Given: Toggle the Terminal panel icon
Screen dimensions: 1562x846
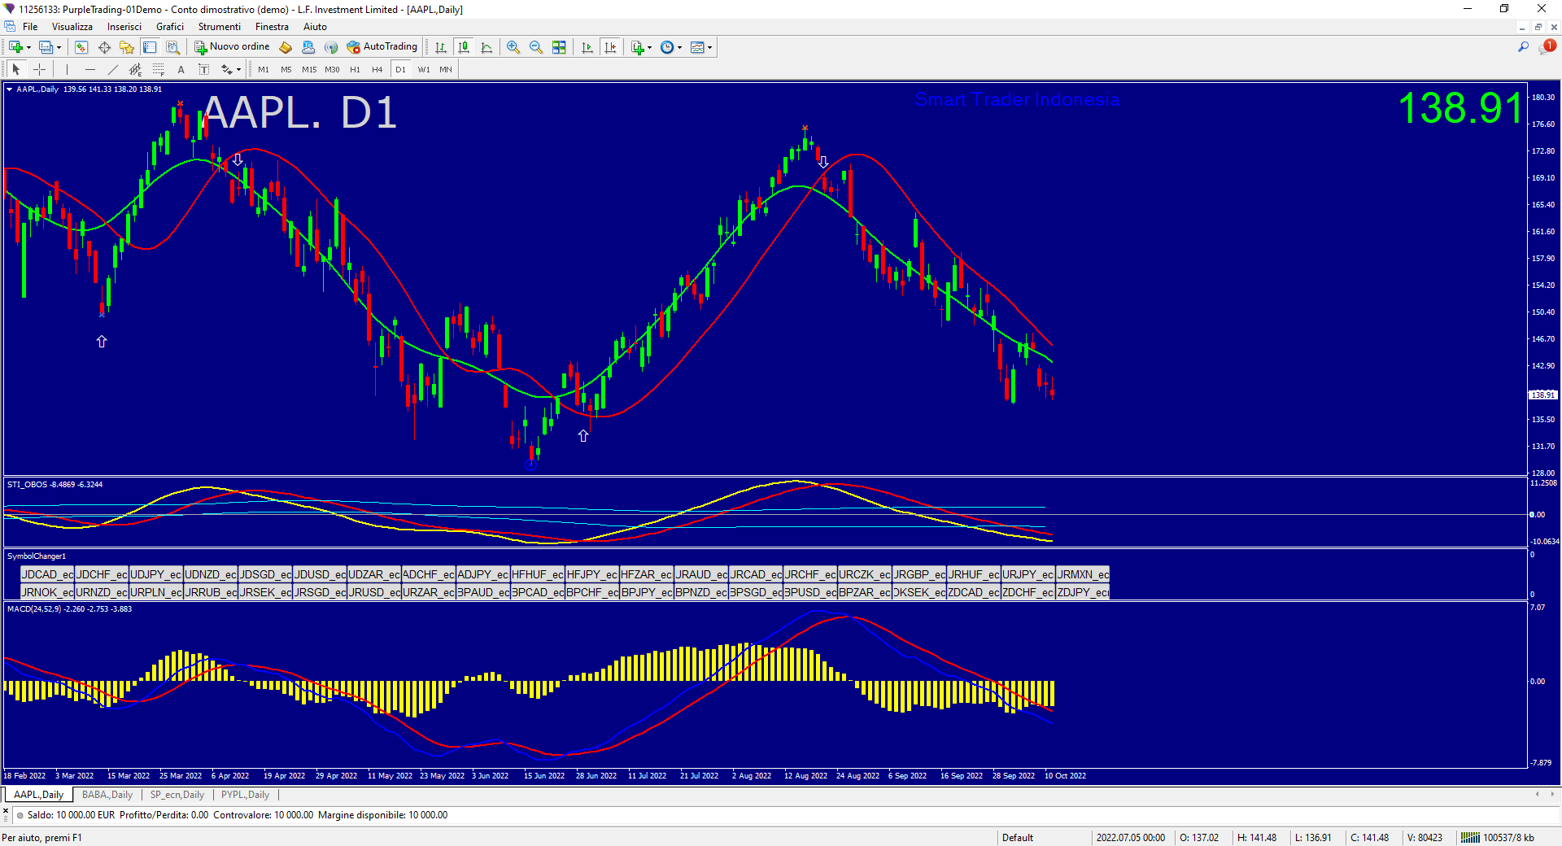Looking at the screenshot, I should coord(150,47).
